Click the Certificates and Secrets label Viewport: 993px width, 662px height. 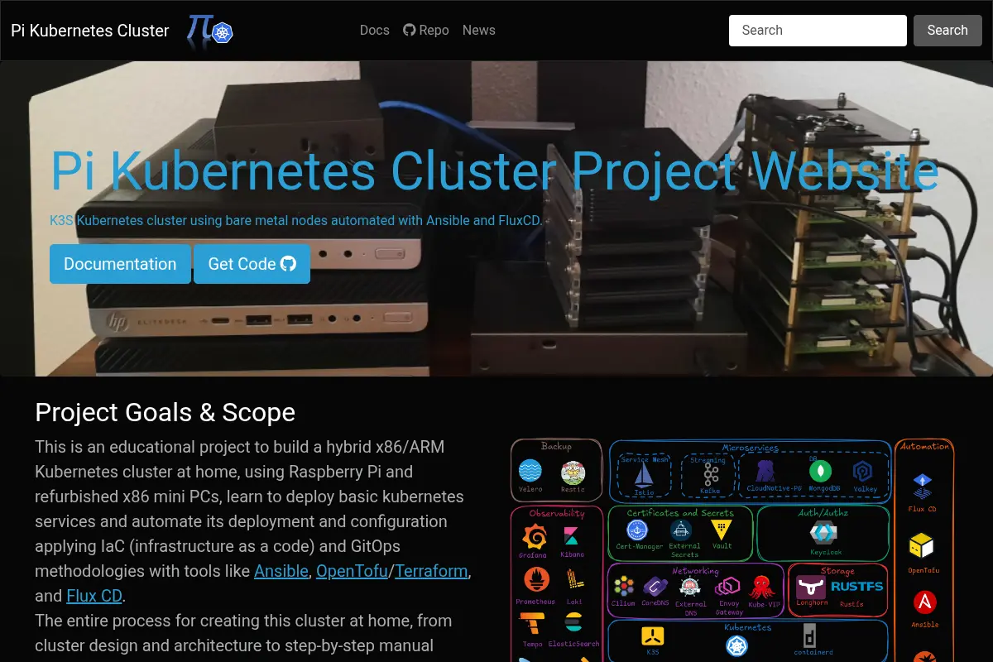coord(680,513)
